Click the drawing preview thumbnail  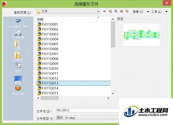coord(142,35)
